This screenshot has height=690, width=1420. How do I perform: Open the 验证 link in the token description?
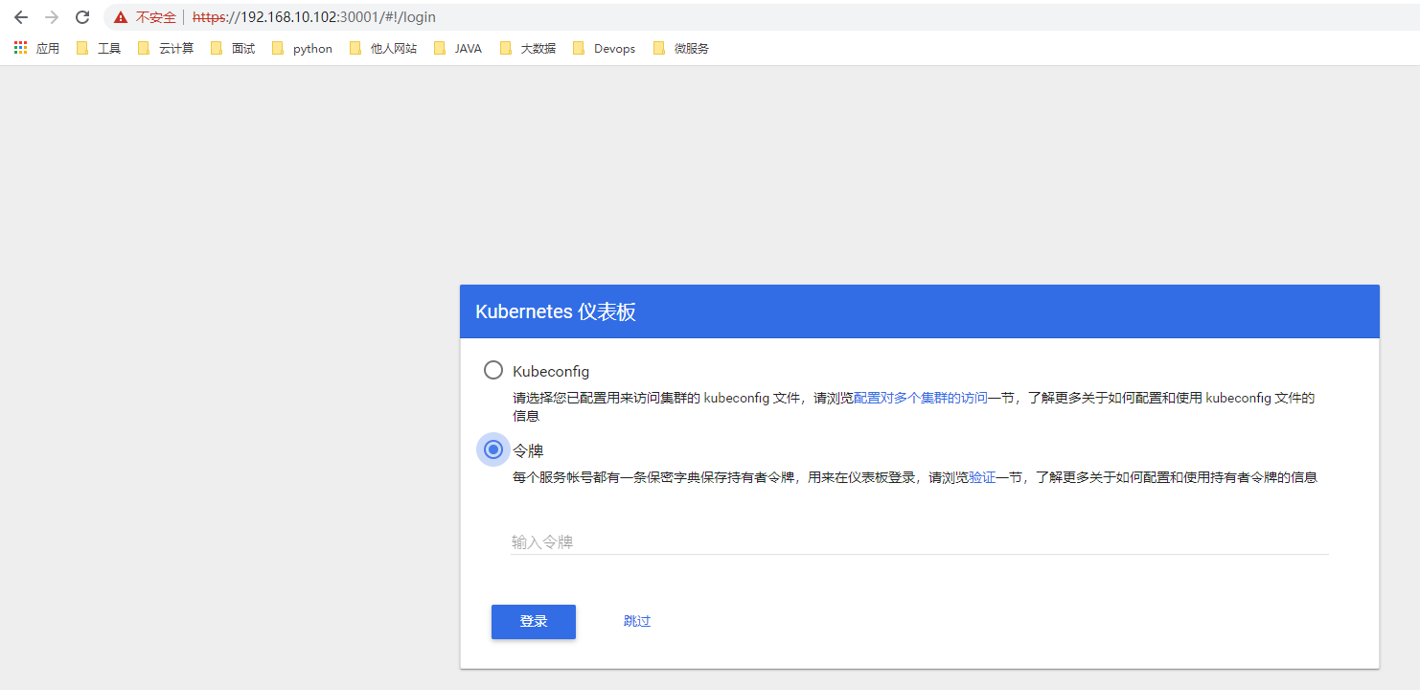point(982,477)
